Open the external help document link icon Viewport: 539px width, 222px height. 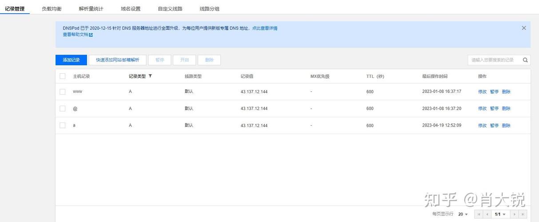[x=91, y=35]
